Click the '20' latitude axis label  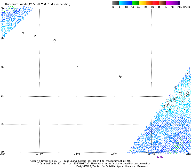pos(2,151)
